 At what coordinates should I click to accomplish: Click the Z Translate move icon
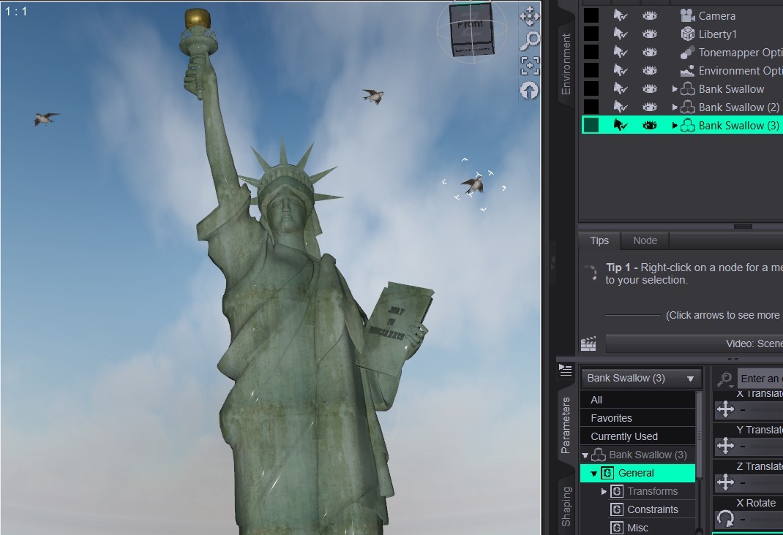726,482
